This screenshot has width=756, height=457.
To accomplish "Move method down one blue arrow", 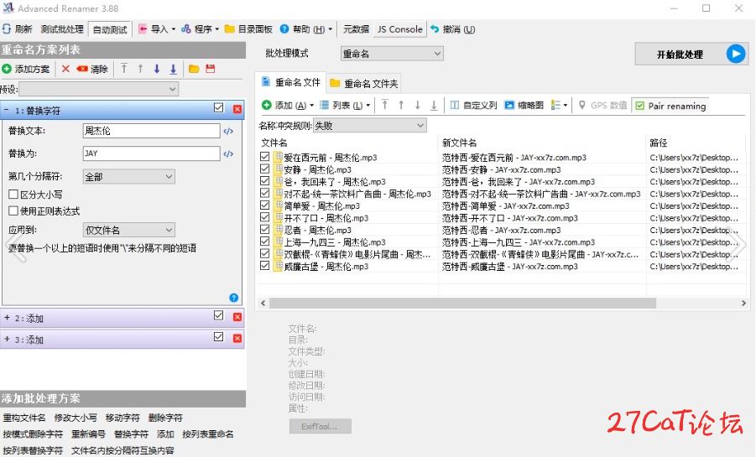I will point(157,69).
